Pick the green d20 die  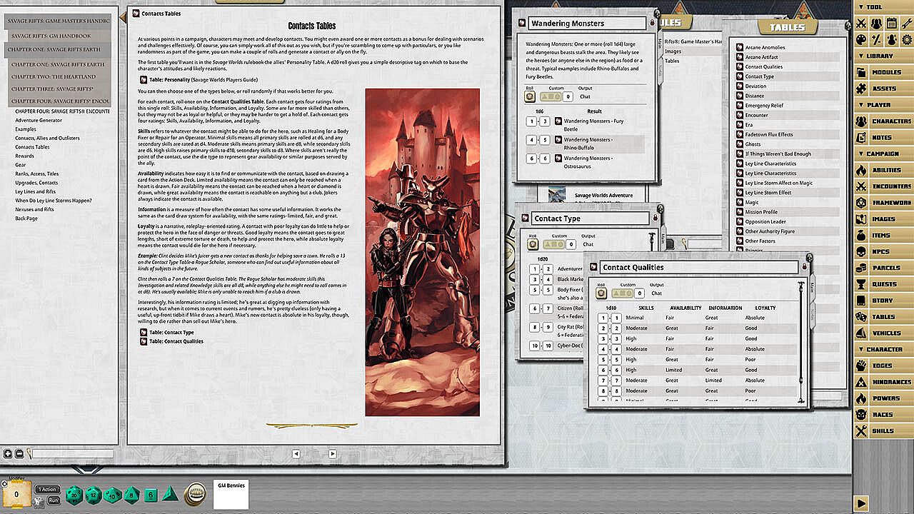click(x=74, y=494)
